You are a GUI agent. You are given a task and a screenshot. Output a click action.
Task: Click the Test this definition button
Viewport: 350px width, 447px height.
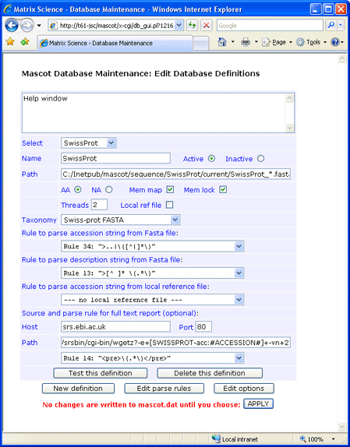(x=101, y=373)
